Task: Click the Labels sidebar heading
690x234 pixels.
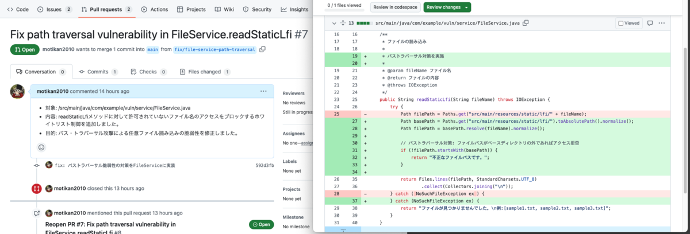Action: (289, 161)
